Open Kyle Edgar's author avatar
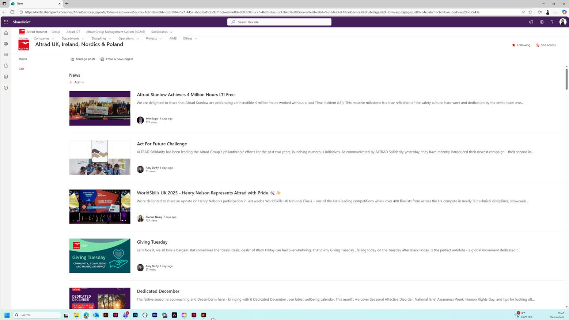Image resolution: width=569 pixels, height=320 pixels. pos(140,120)
